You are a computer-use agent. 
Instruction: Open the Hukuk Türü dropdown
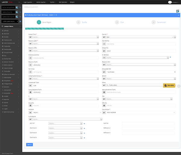click(x=65, y=37)
